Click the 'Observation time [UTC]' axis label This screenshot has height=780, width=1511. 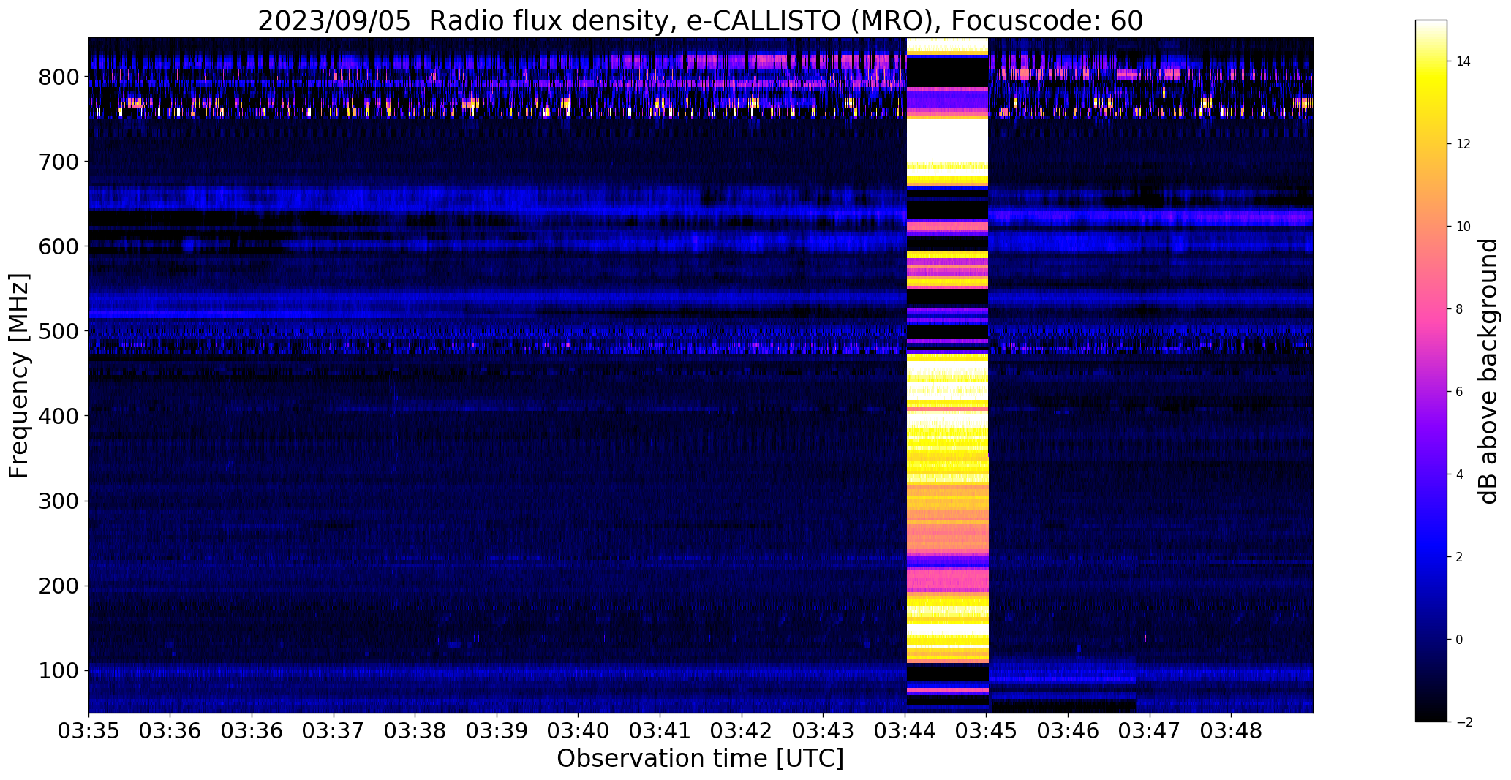700,759
